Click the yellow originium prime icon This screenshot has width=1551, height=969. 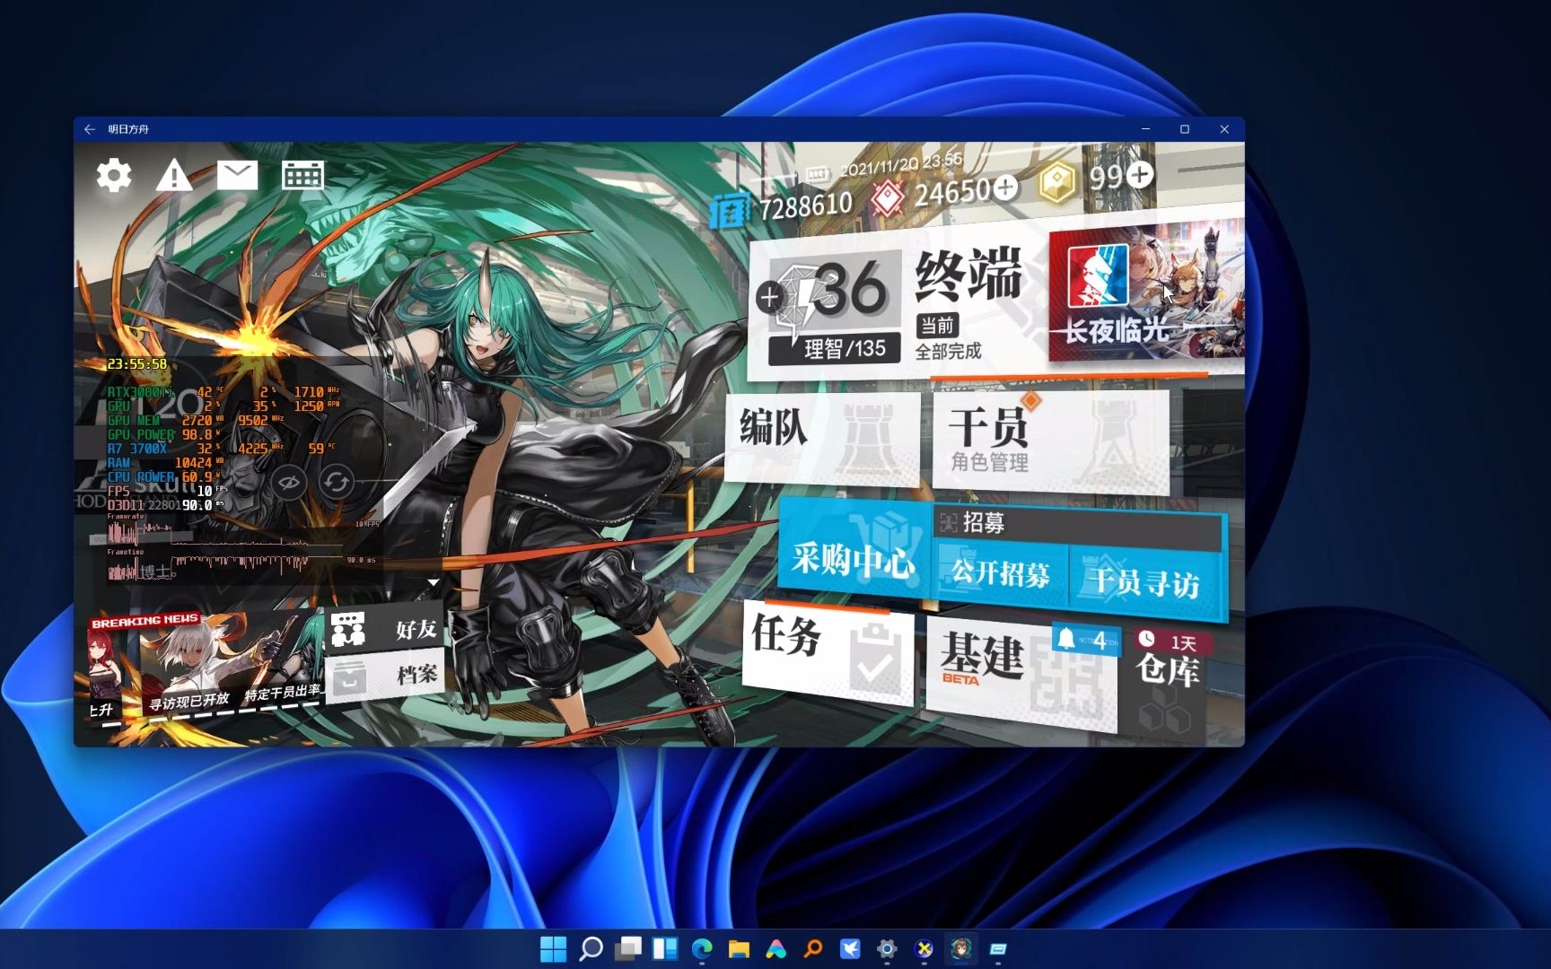[x=1059, y=182]
